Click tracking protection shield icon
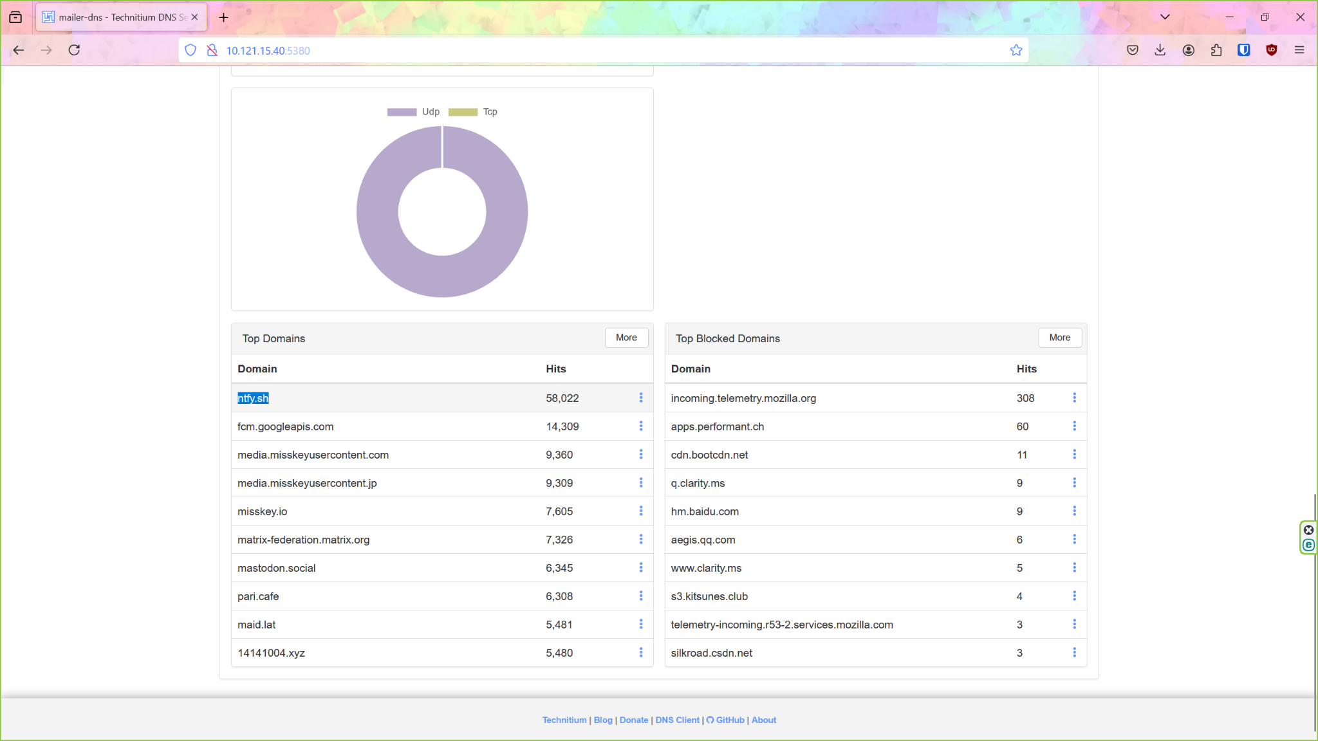Screen dimensions: 1318x741 tap(190, 50)
